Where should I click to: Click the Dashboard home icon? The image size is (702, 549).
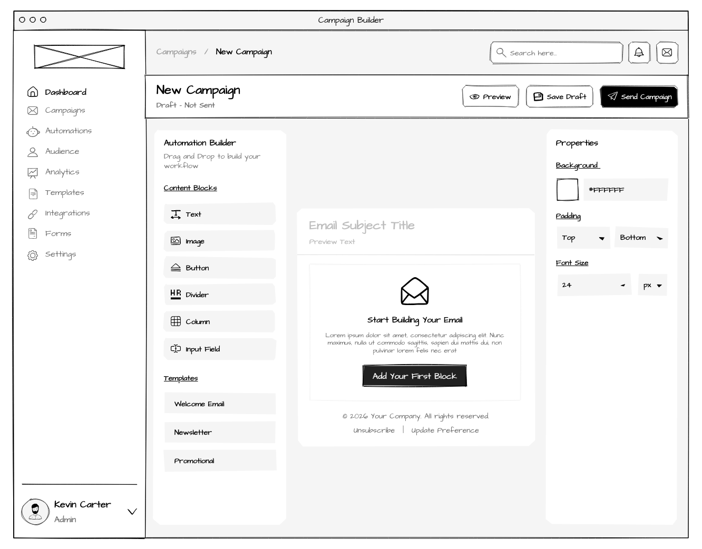33,92
